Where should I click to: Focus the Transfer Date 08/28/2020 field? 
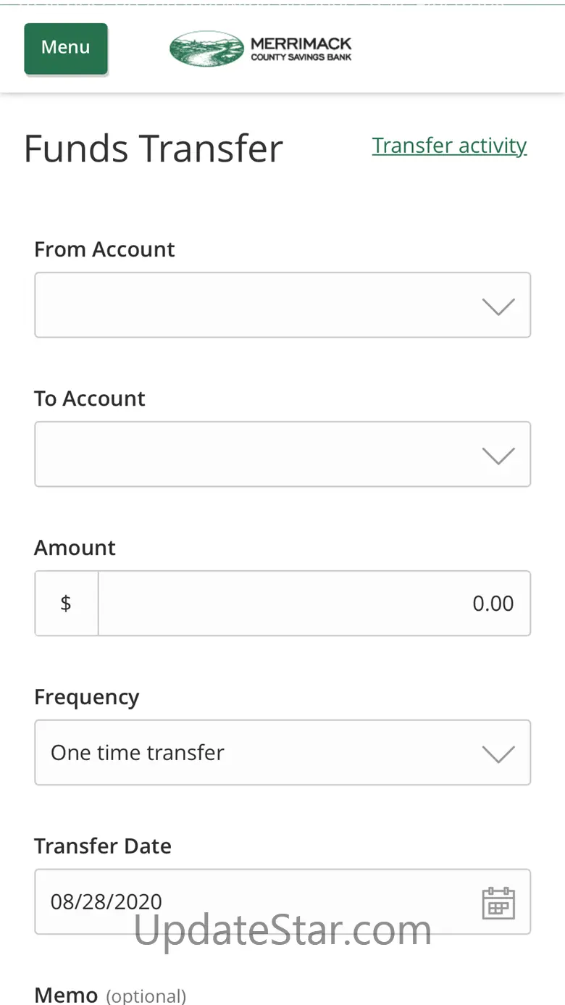pyautogui.click(x=254, y=902)
